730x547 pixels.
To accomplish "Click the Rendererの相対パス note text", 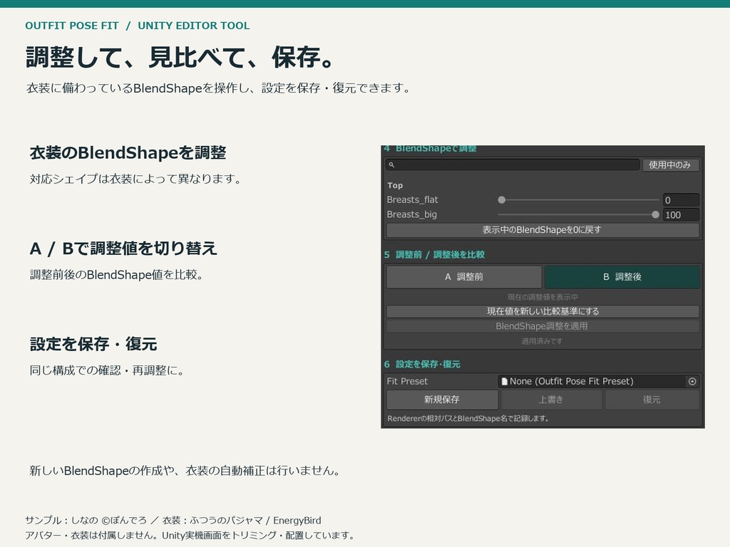I will pyautogui.click(x=468, y=419).
